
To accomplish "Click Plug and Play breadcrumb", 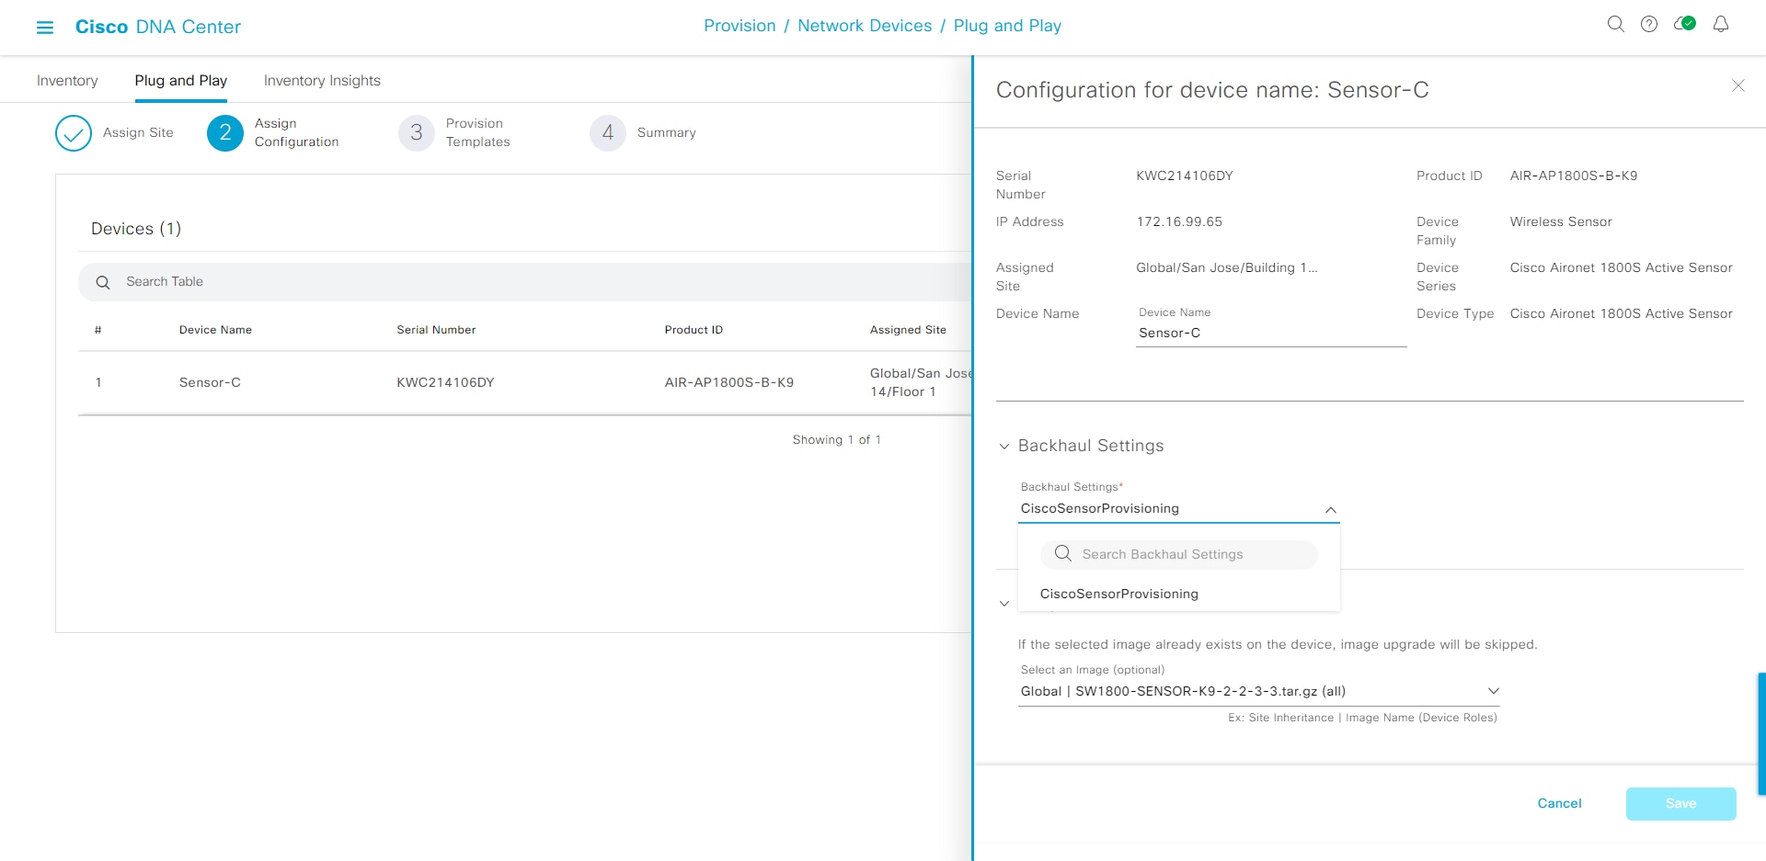I will click(x=1007, y=26).
